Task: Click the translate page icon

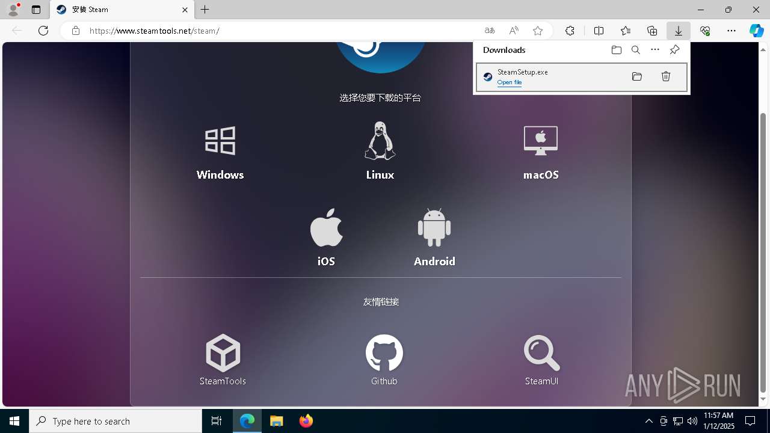Action: (x=490, y=31)
